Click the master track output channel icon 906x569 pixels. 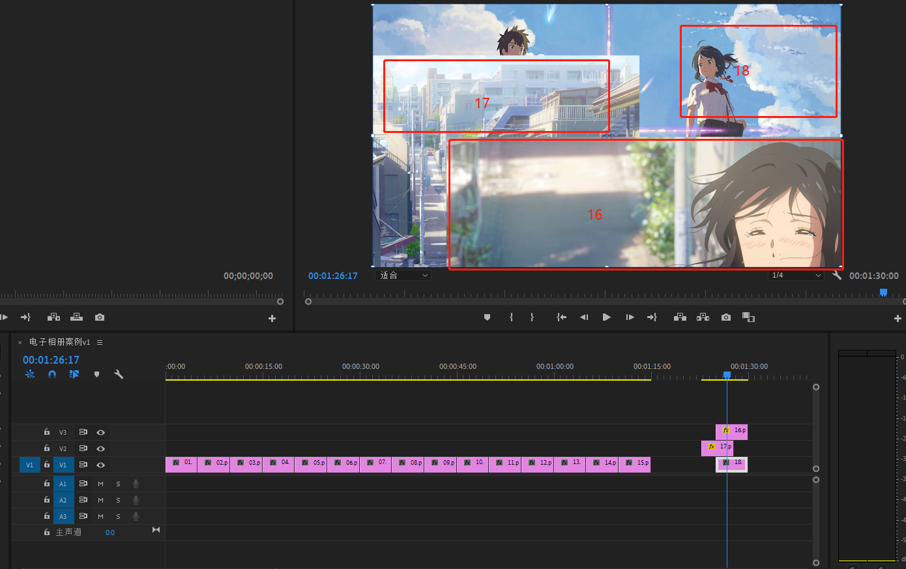156,530
